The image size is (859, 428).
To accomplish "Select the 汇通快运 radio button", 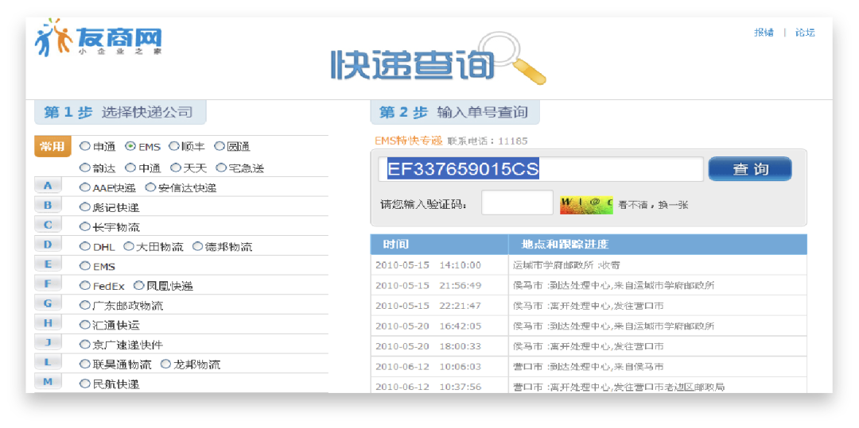I will pyautogui.click(x=84, y=325).
